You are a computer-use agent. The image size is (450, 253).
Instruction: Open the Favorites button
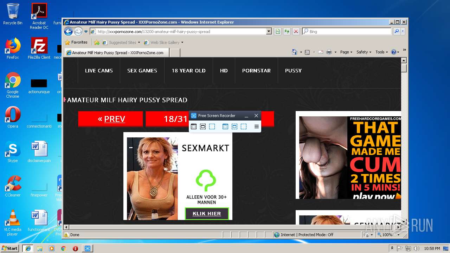76,42
